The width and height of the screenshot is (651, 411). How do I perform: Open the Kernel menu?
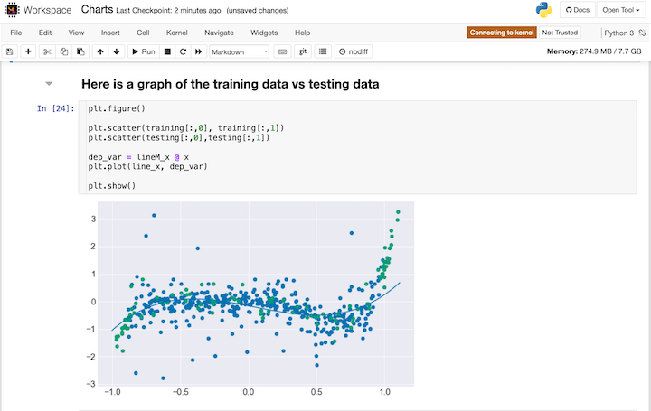point(177,33)
